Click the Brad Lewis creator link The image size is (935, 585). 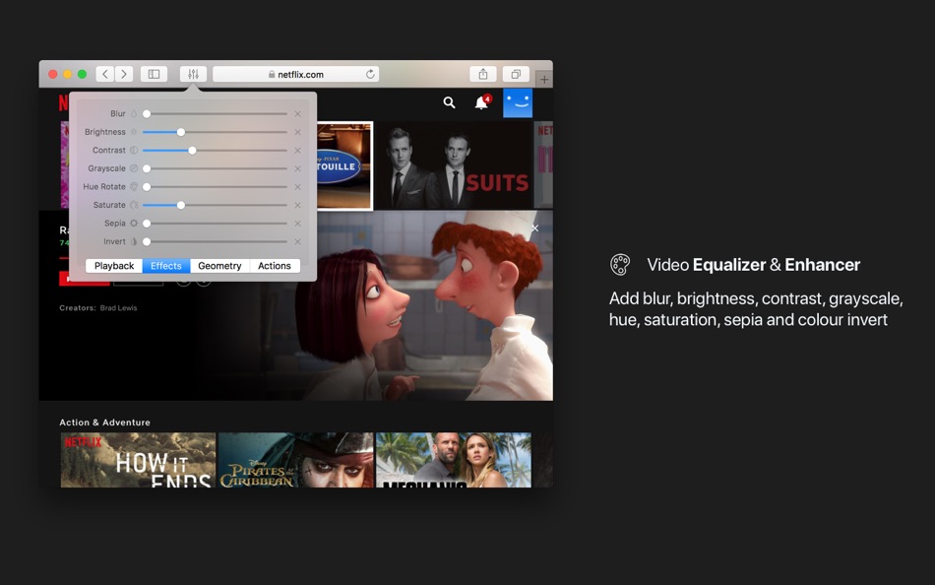tap(119, 308)
